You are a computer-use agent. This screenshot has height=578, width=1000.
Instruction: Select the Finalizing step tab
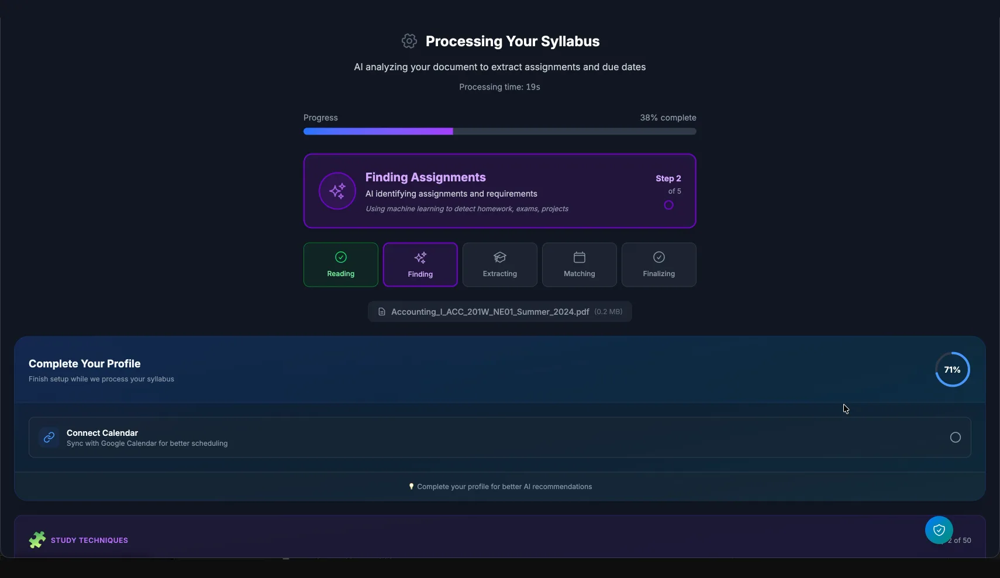coord(659,264)
